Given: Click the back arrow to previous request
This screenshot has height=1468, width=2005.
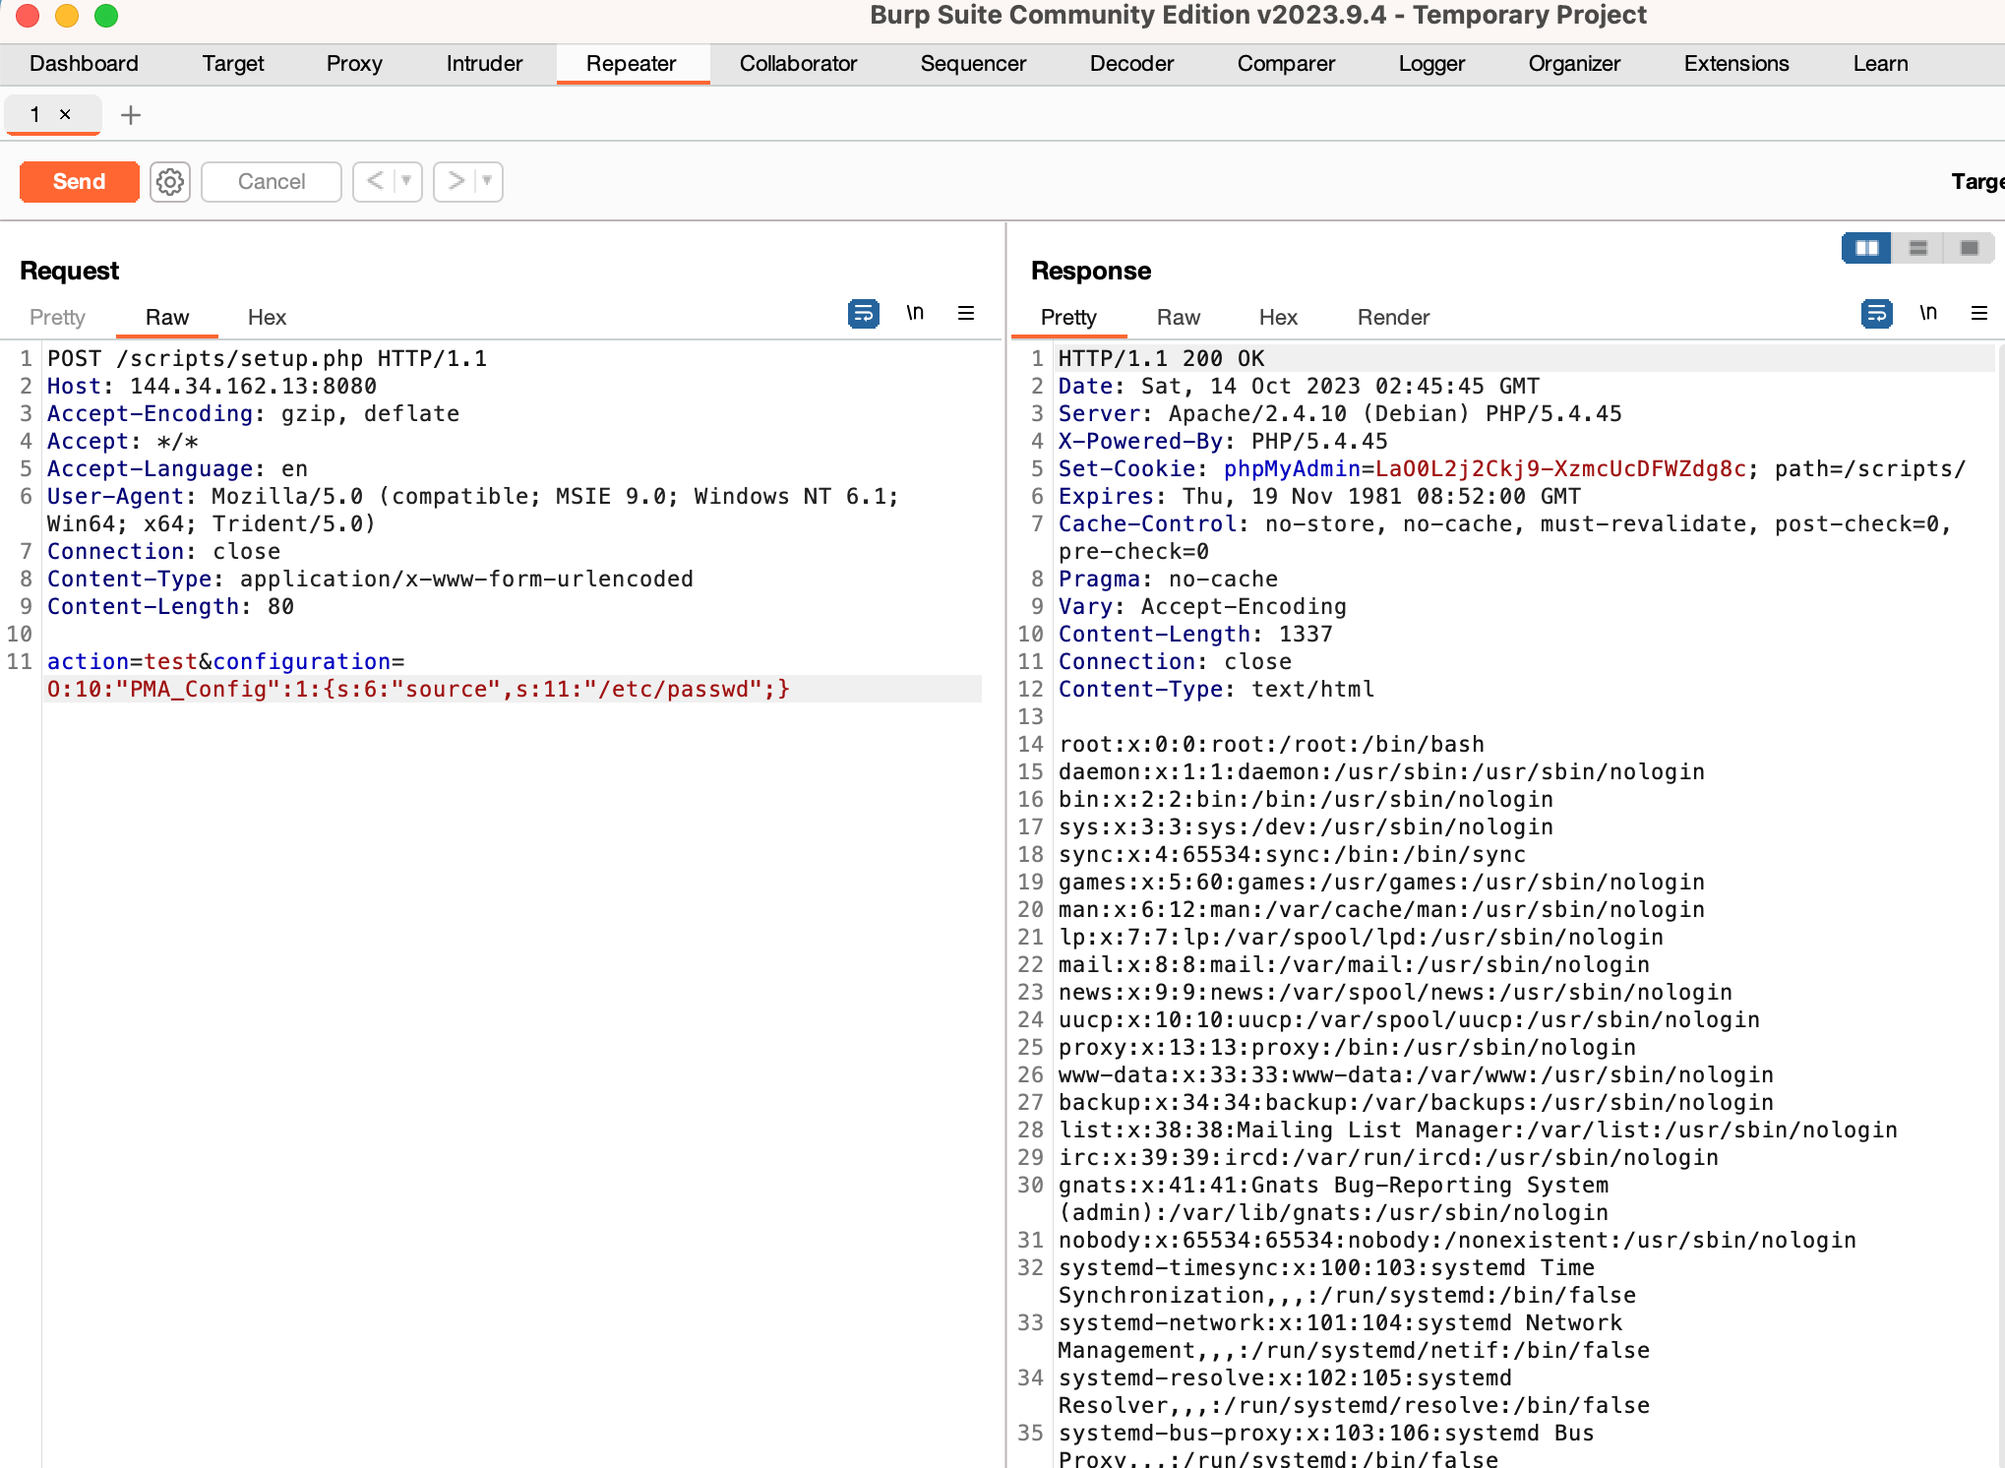Looking at the screenshot, I should (375, 182).
